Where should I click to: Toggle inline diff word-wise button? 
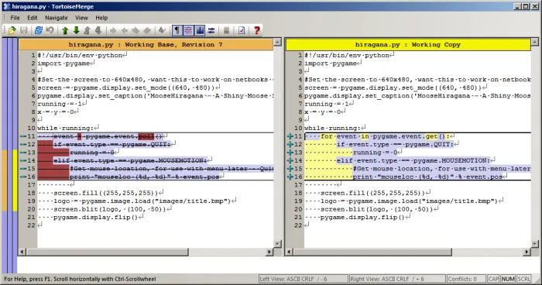tap(188, 30)
